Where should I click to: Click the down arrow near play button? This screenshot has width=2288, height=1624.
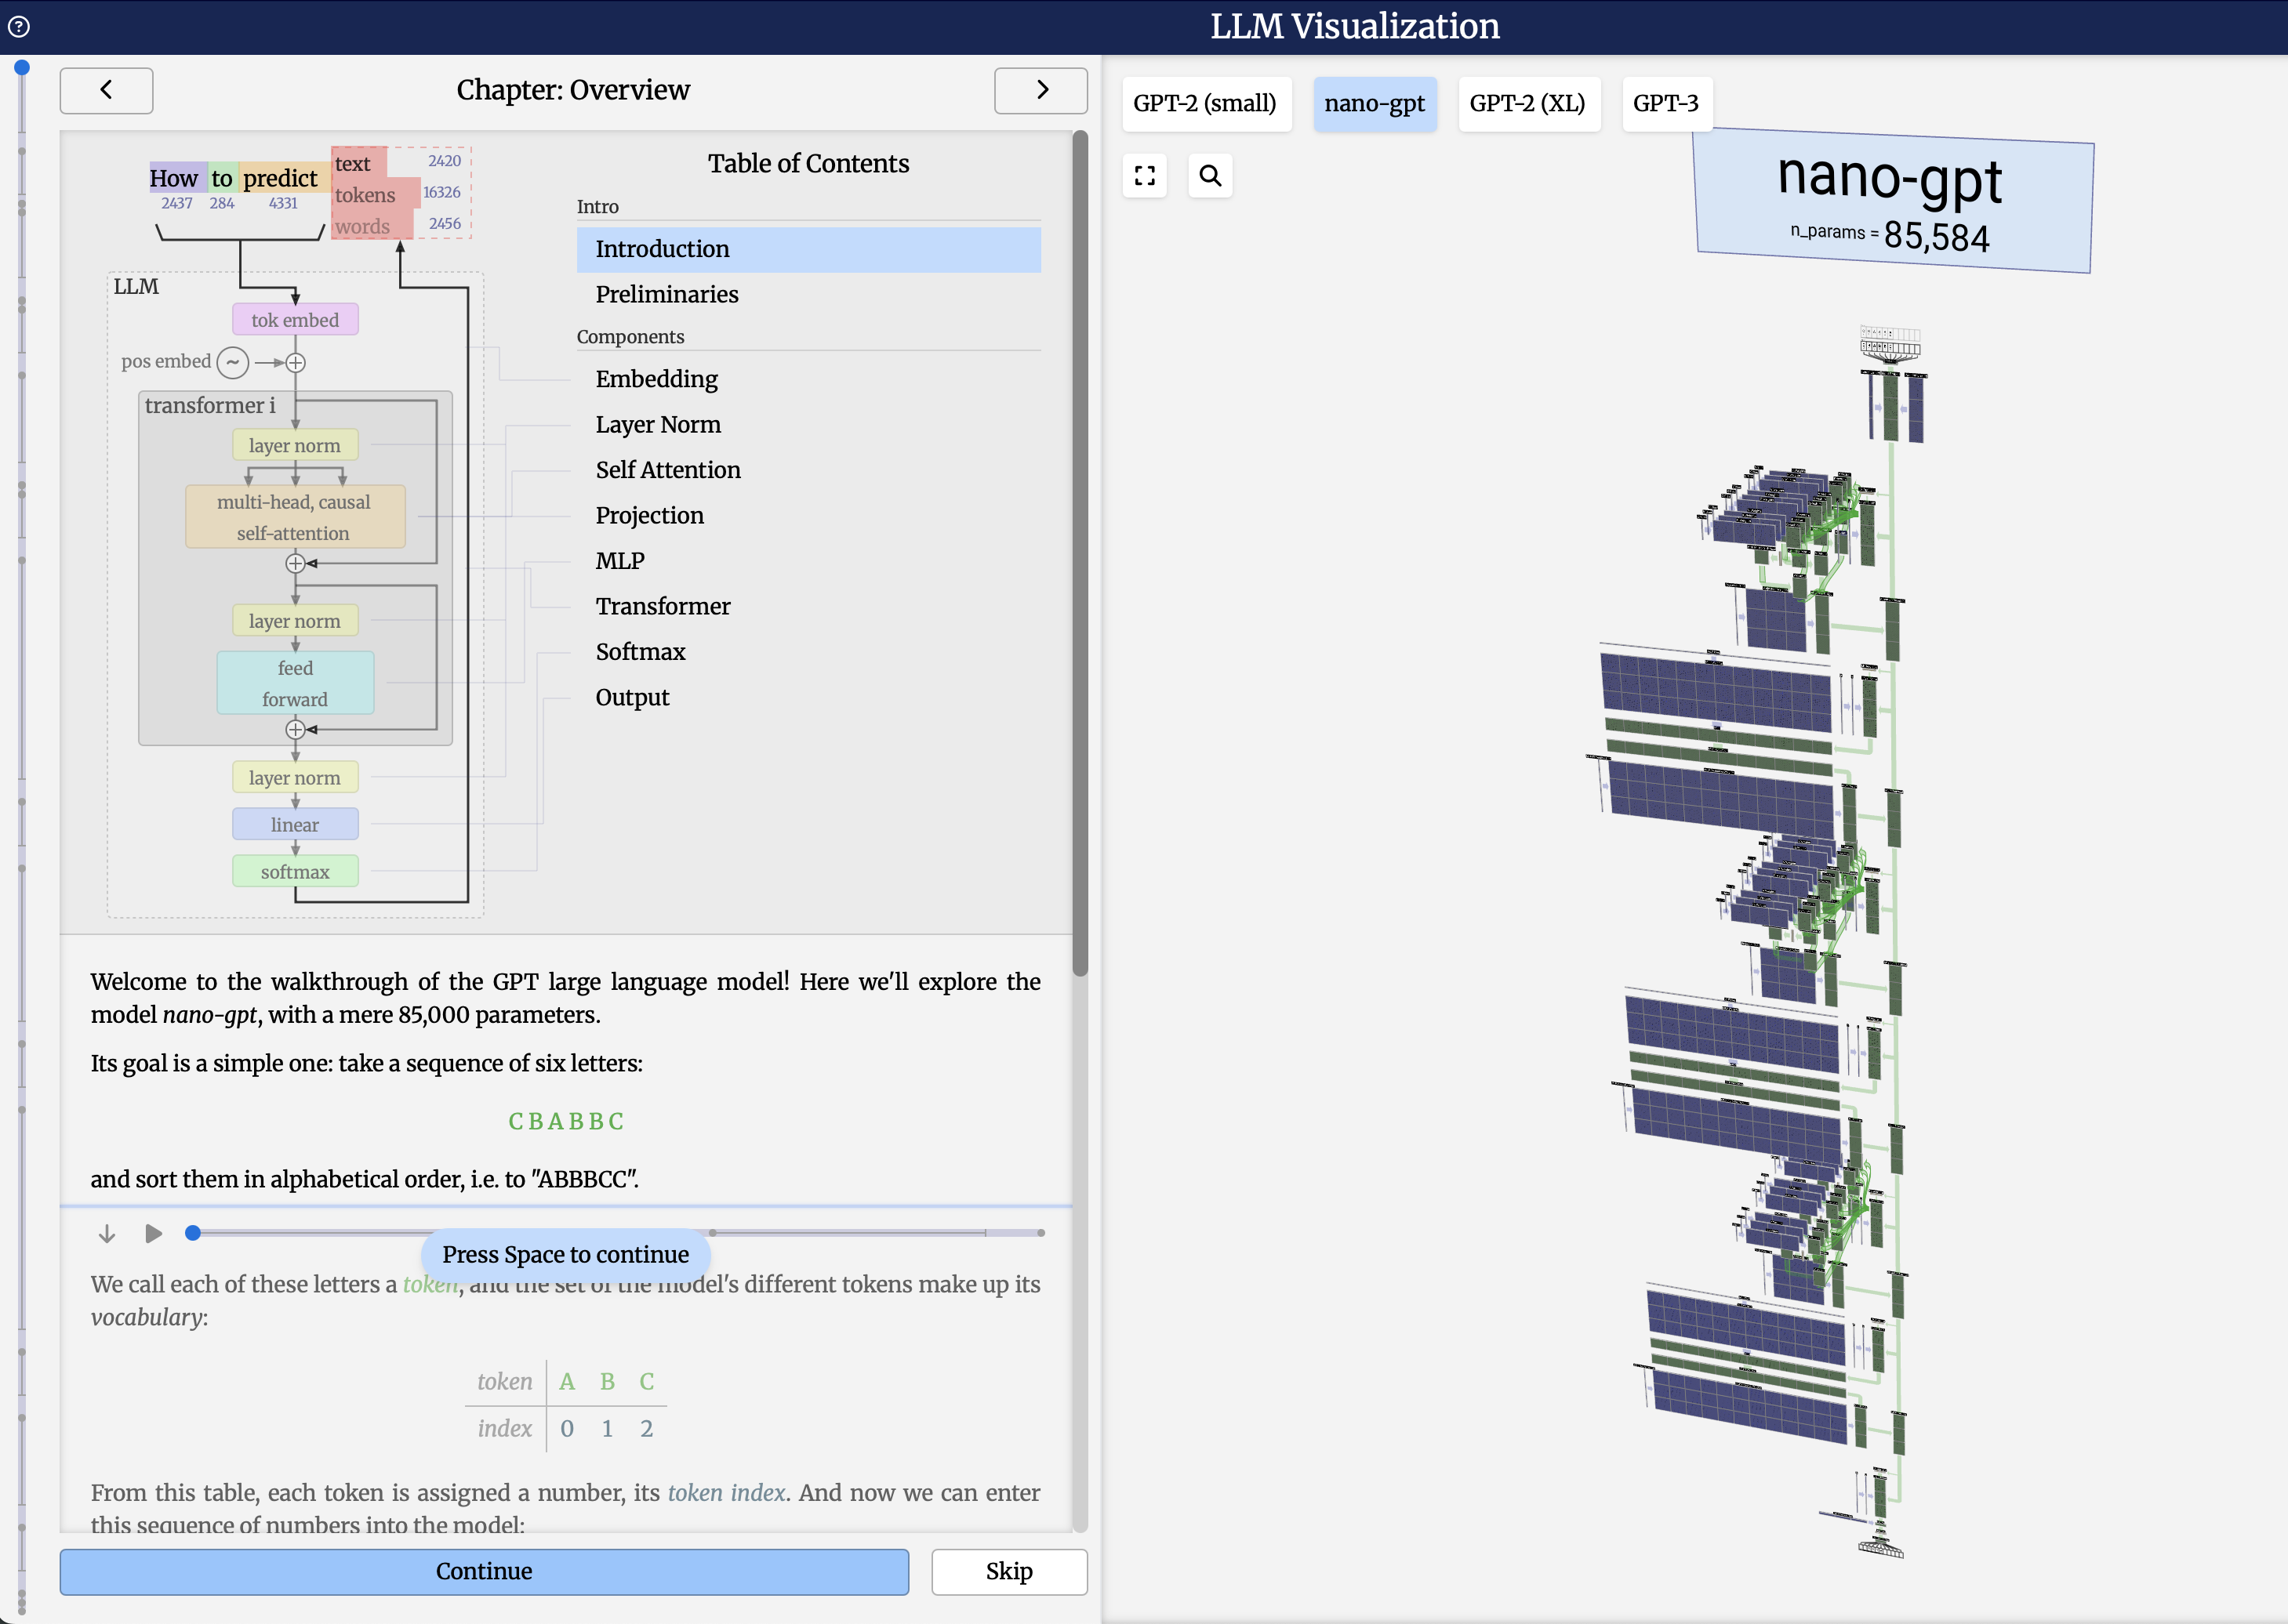107,1233
